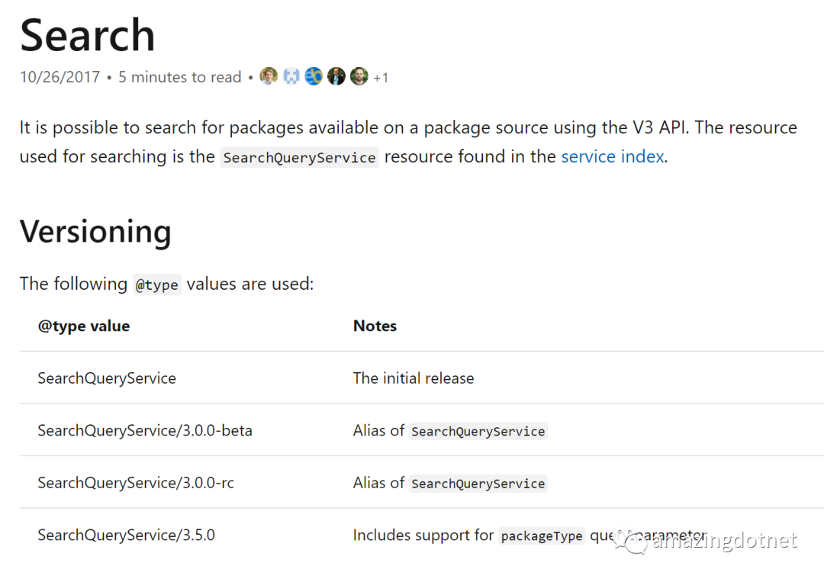
Task: Click the Versioning section heading
Action: [95, 231]
